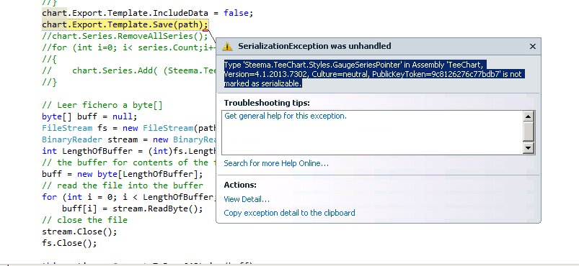Click inside the troubleshooting tips list box

click(x=372, y=132)
